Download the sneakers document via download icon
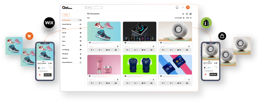The width and height of the screenshot is (258, 102). click(118, 47)
